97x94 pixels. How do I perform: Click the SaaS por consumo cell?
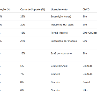[61, 53]
